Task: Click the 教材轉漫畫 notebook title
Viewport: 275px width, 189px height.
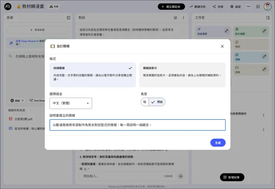Action: [x=33, y=6]
